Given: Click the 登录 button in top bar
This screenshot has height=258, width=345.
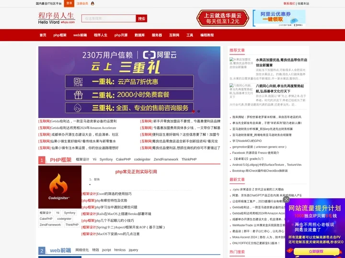Looking at the screenshot, I should tap(69, 3).
